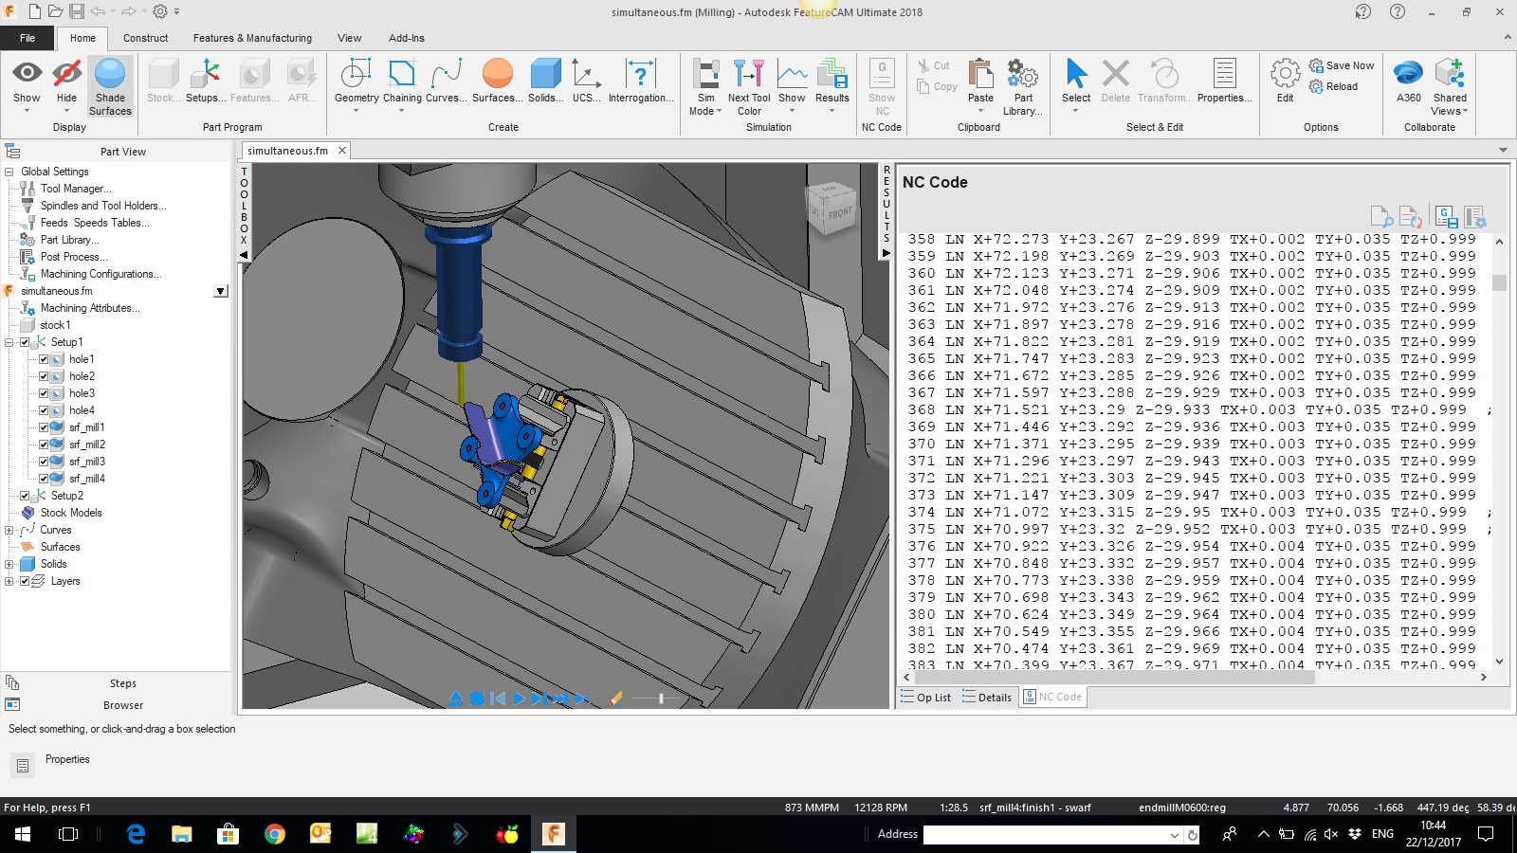
Task: Click the Reload button
Action: [1333, 86]
